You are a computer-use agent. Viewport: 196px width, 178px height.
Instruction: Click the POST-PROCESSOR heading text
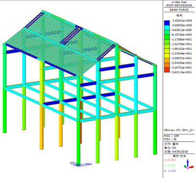[179, 5]
